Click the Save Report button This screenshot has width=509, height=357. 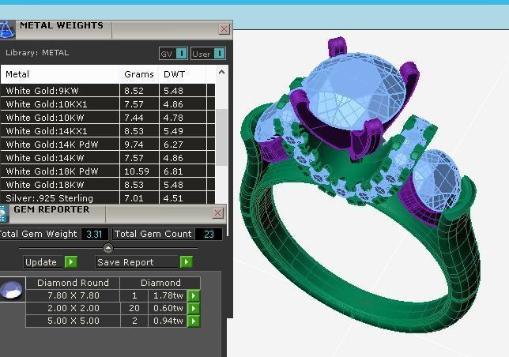coord(138,262)
